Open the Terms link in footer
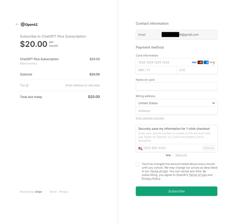The image size is (248, 224). click(53, 192)
